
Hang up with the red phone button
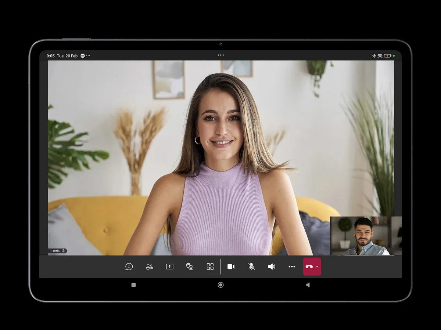click(x=309, y=266)
